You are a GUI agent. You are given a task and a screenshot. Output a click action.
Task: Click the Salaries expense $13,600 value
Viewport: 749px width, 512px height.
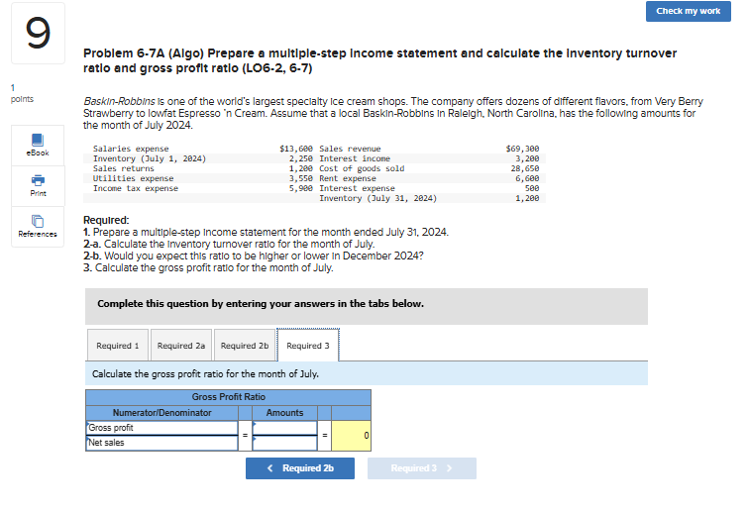(x=296, y=149)
